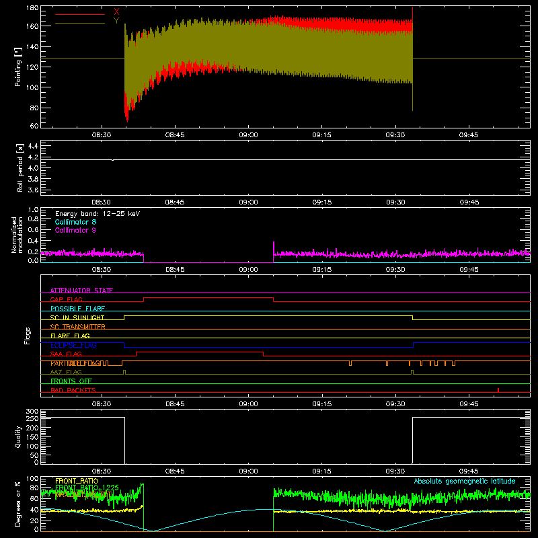The image size is (538, 538).
Task: Click the green 'FRONT_RATIO_1225' legend entry
Action: [87, 488]
